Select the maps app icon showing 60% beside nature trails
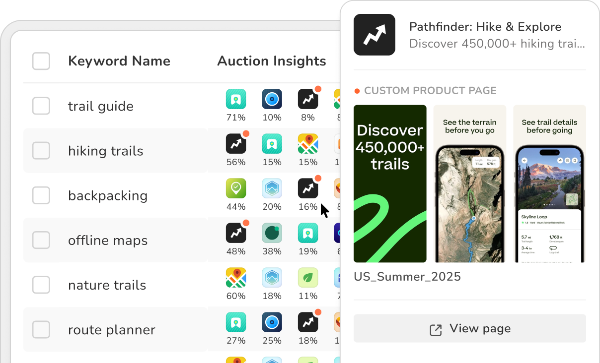 point(236,277)
